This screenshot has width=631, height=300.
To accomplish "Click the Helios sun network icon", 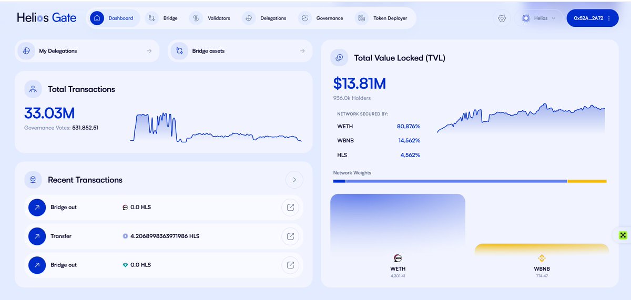I will click(525, 18).
